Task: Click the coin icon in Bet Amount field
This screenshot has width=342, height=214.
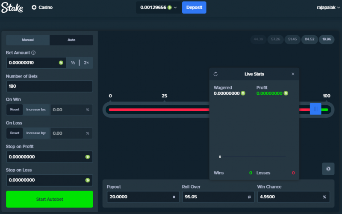Action: pyautogui.click(x=61, y=63)
